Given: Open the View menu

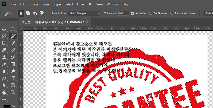Looking at the screenshot, I should coord(99,4).
